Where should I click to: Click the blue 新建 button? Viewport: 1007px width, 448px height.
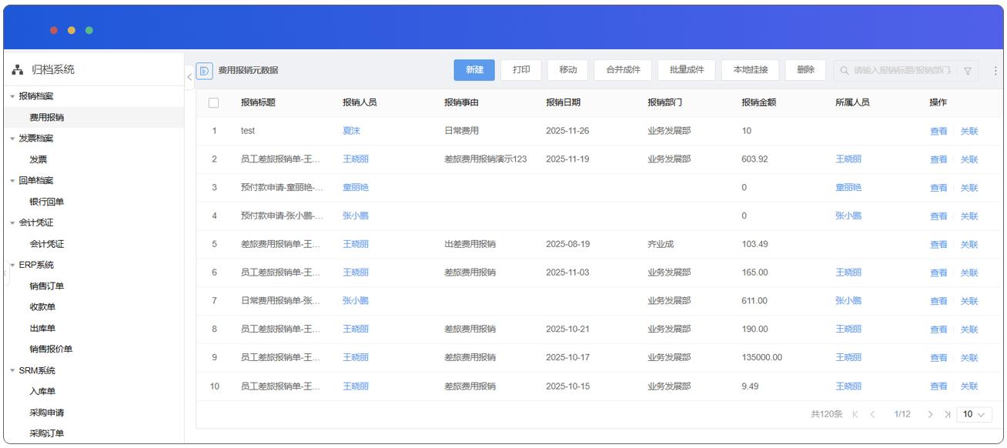pos(474,70)
